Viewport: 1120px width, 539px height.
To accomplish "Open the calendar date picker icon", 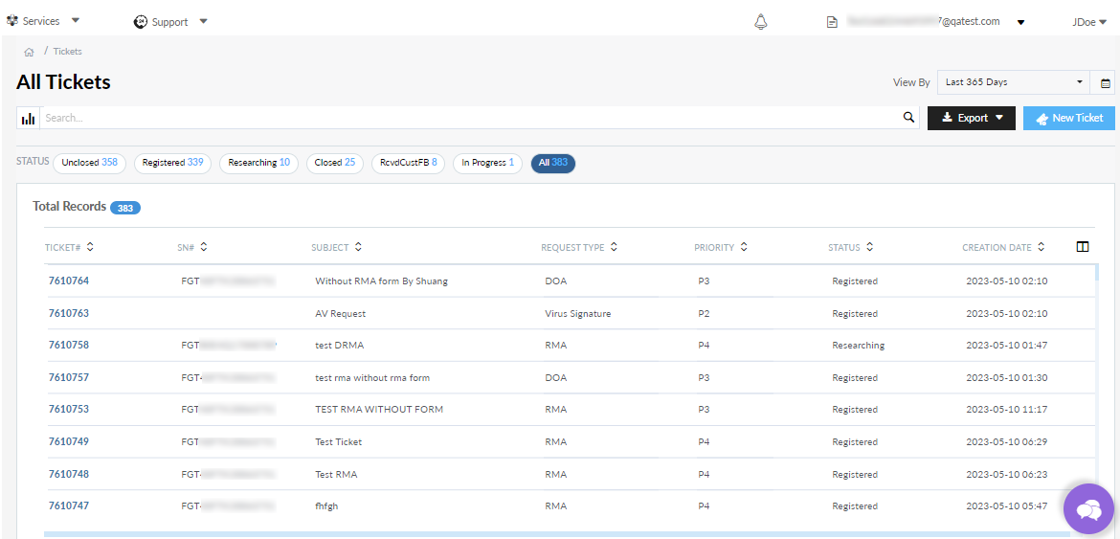I will (1106, 83).
